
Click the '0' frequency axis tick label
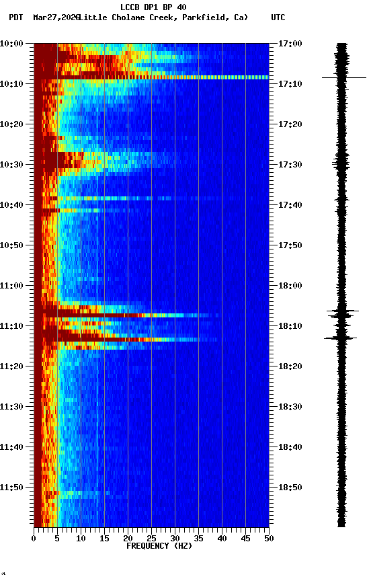[34, 539]
